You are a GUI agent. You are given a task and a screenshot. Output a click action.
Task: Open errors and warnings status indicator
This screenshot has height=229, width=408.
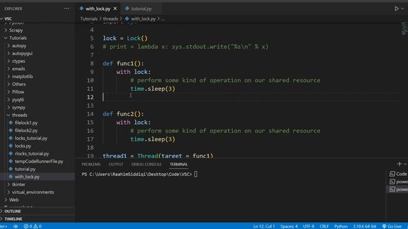click(33, 226)
